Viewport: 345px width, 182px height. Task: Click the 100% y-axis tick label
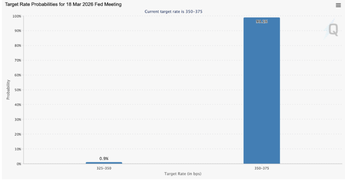[17, 16]
